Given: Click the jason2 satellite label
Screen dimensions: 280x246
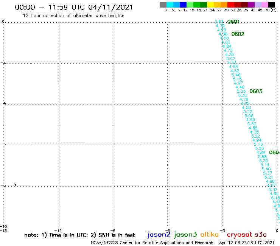Looking at the screenshot, I should point(159,235).
